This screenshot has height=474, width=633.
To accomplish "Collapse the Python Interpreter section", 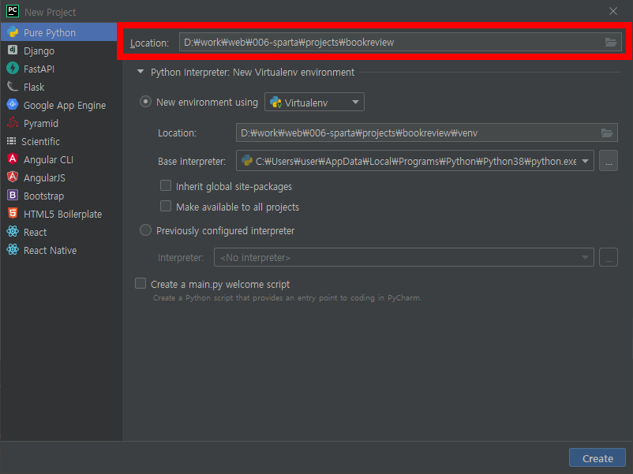I will click(140, 72).
